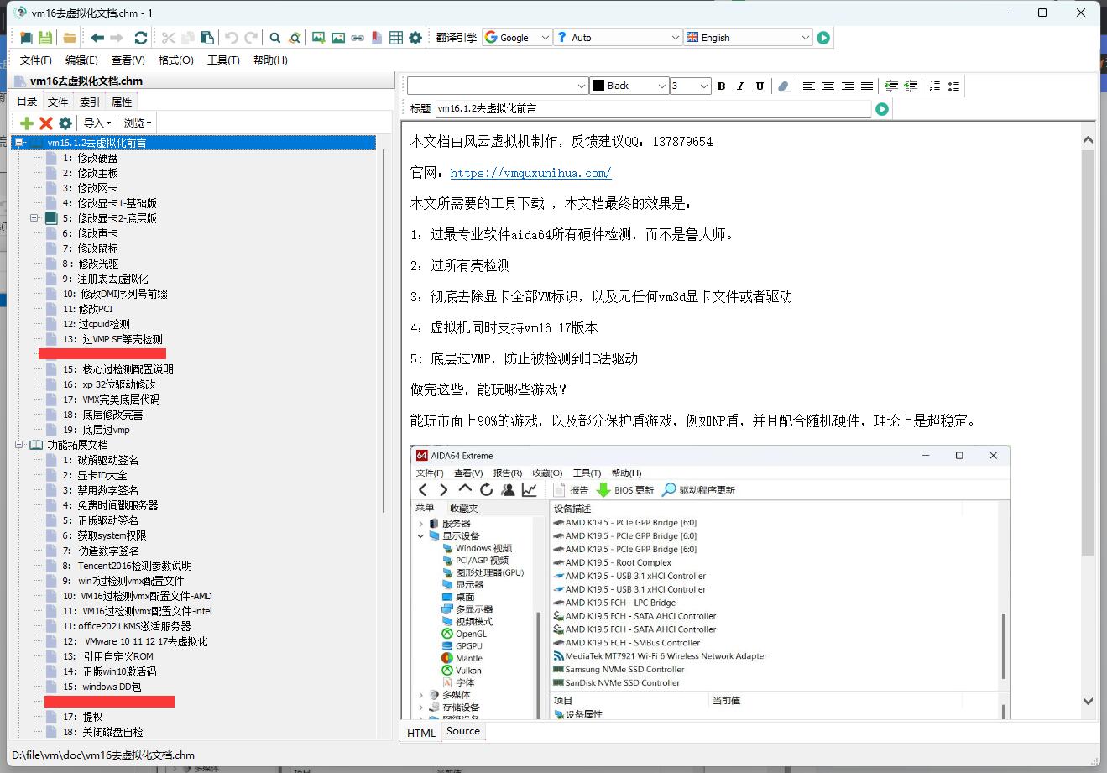Open the 导入 import dropdown
The width and height of the screenshot is (1107, 773).
(x=97, y=123)
